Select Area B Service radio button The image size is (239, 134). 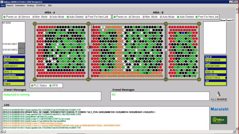click(x=130, y=17)
